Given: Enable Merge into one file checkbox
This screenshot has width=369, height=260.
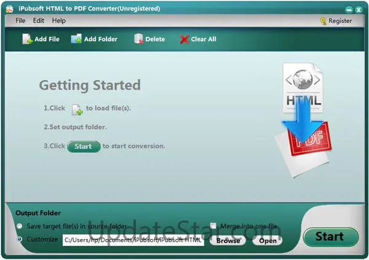Looking at the screenshot, I should click(213, 226).
